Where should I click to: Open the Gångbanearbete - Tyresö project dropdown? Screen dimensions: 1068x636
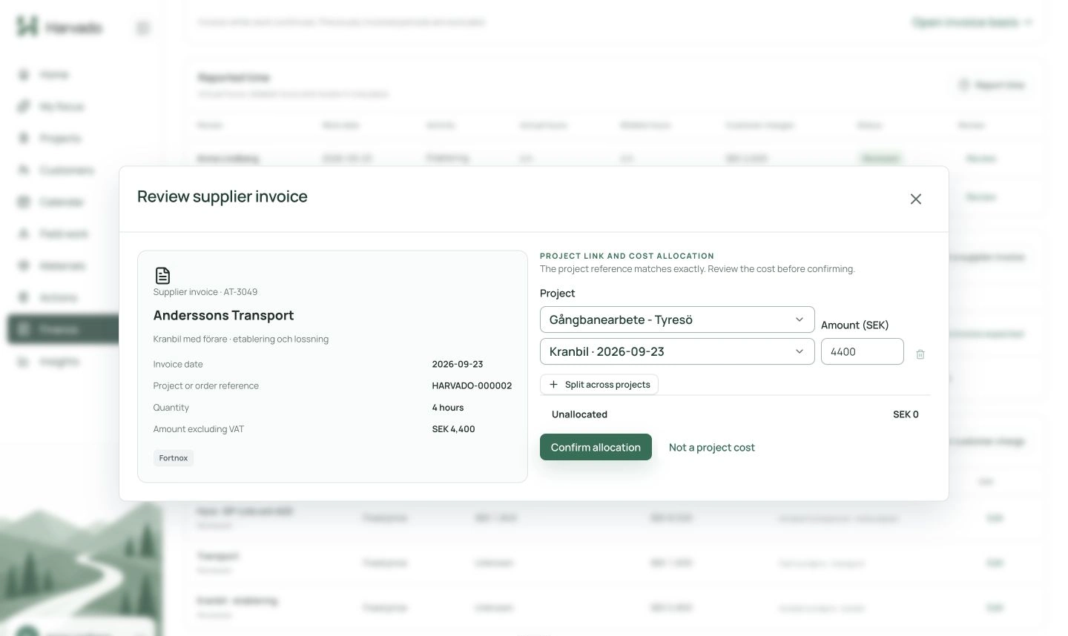point(677,319)
